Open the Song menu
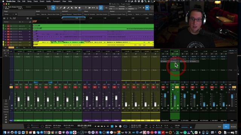The height and width of the screenshot is (135, 241). click(x=29, y=1)
